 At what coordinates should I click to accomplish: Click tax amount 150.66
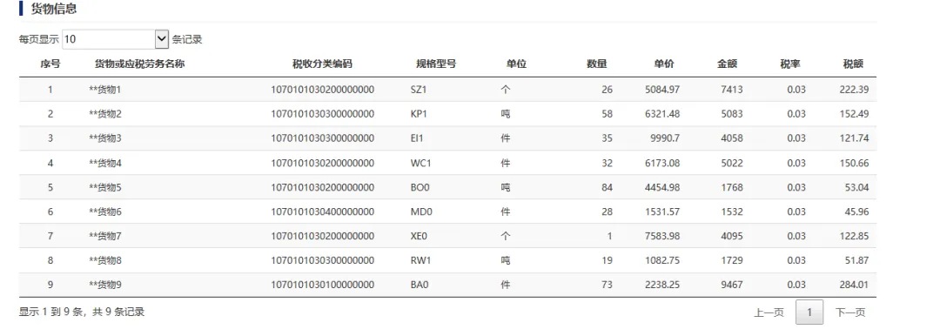tap(855, 163)
